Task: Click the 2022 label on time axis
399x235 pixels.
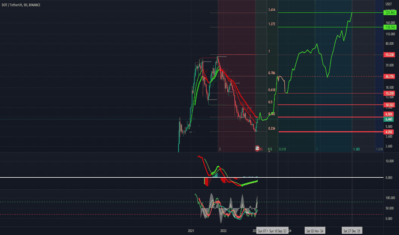Action: pyautogui.click(x=223, y=231)
